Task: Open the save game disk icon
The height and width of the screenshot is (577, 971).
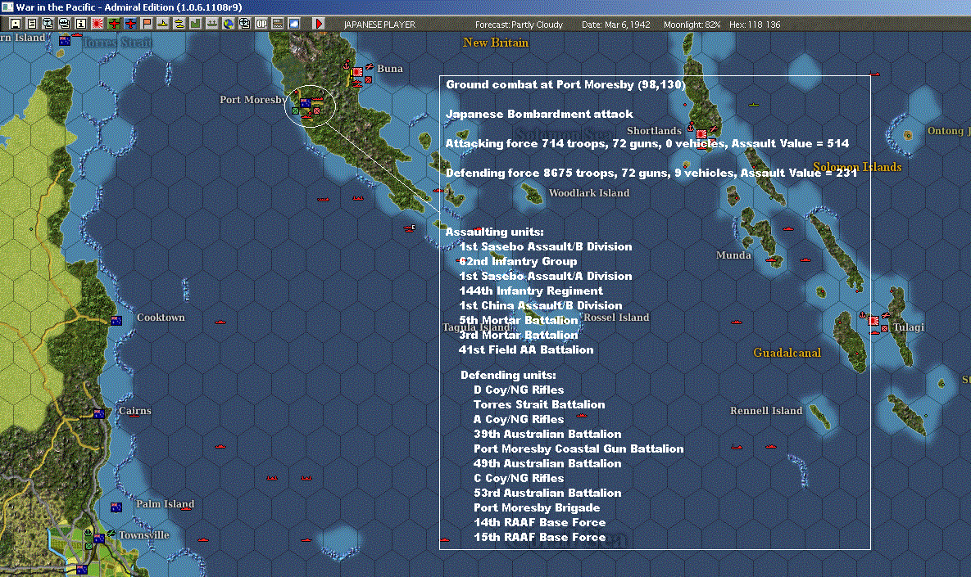Action: point(16,24)
